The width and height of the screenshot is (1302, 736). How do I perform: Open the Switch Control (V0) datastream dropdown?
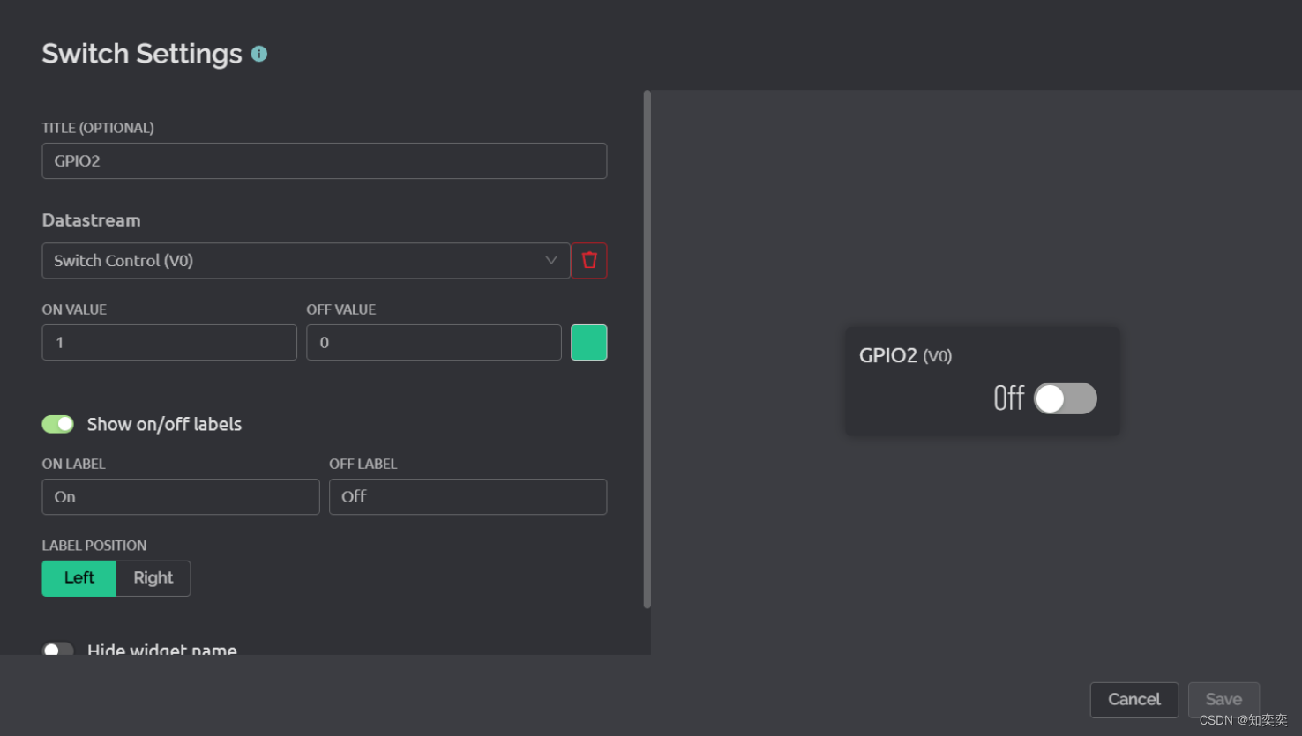coord(306,261)
